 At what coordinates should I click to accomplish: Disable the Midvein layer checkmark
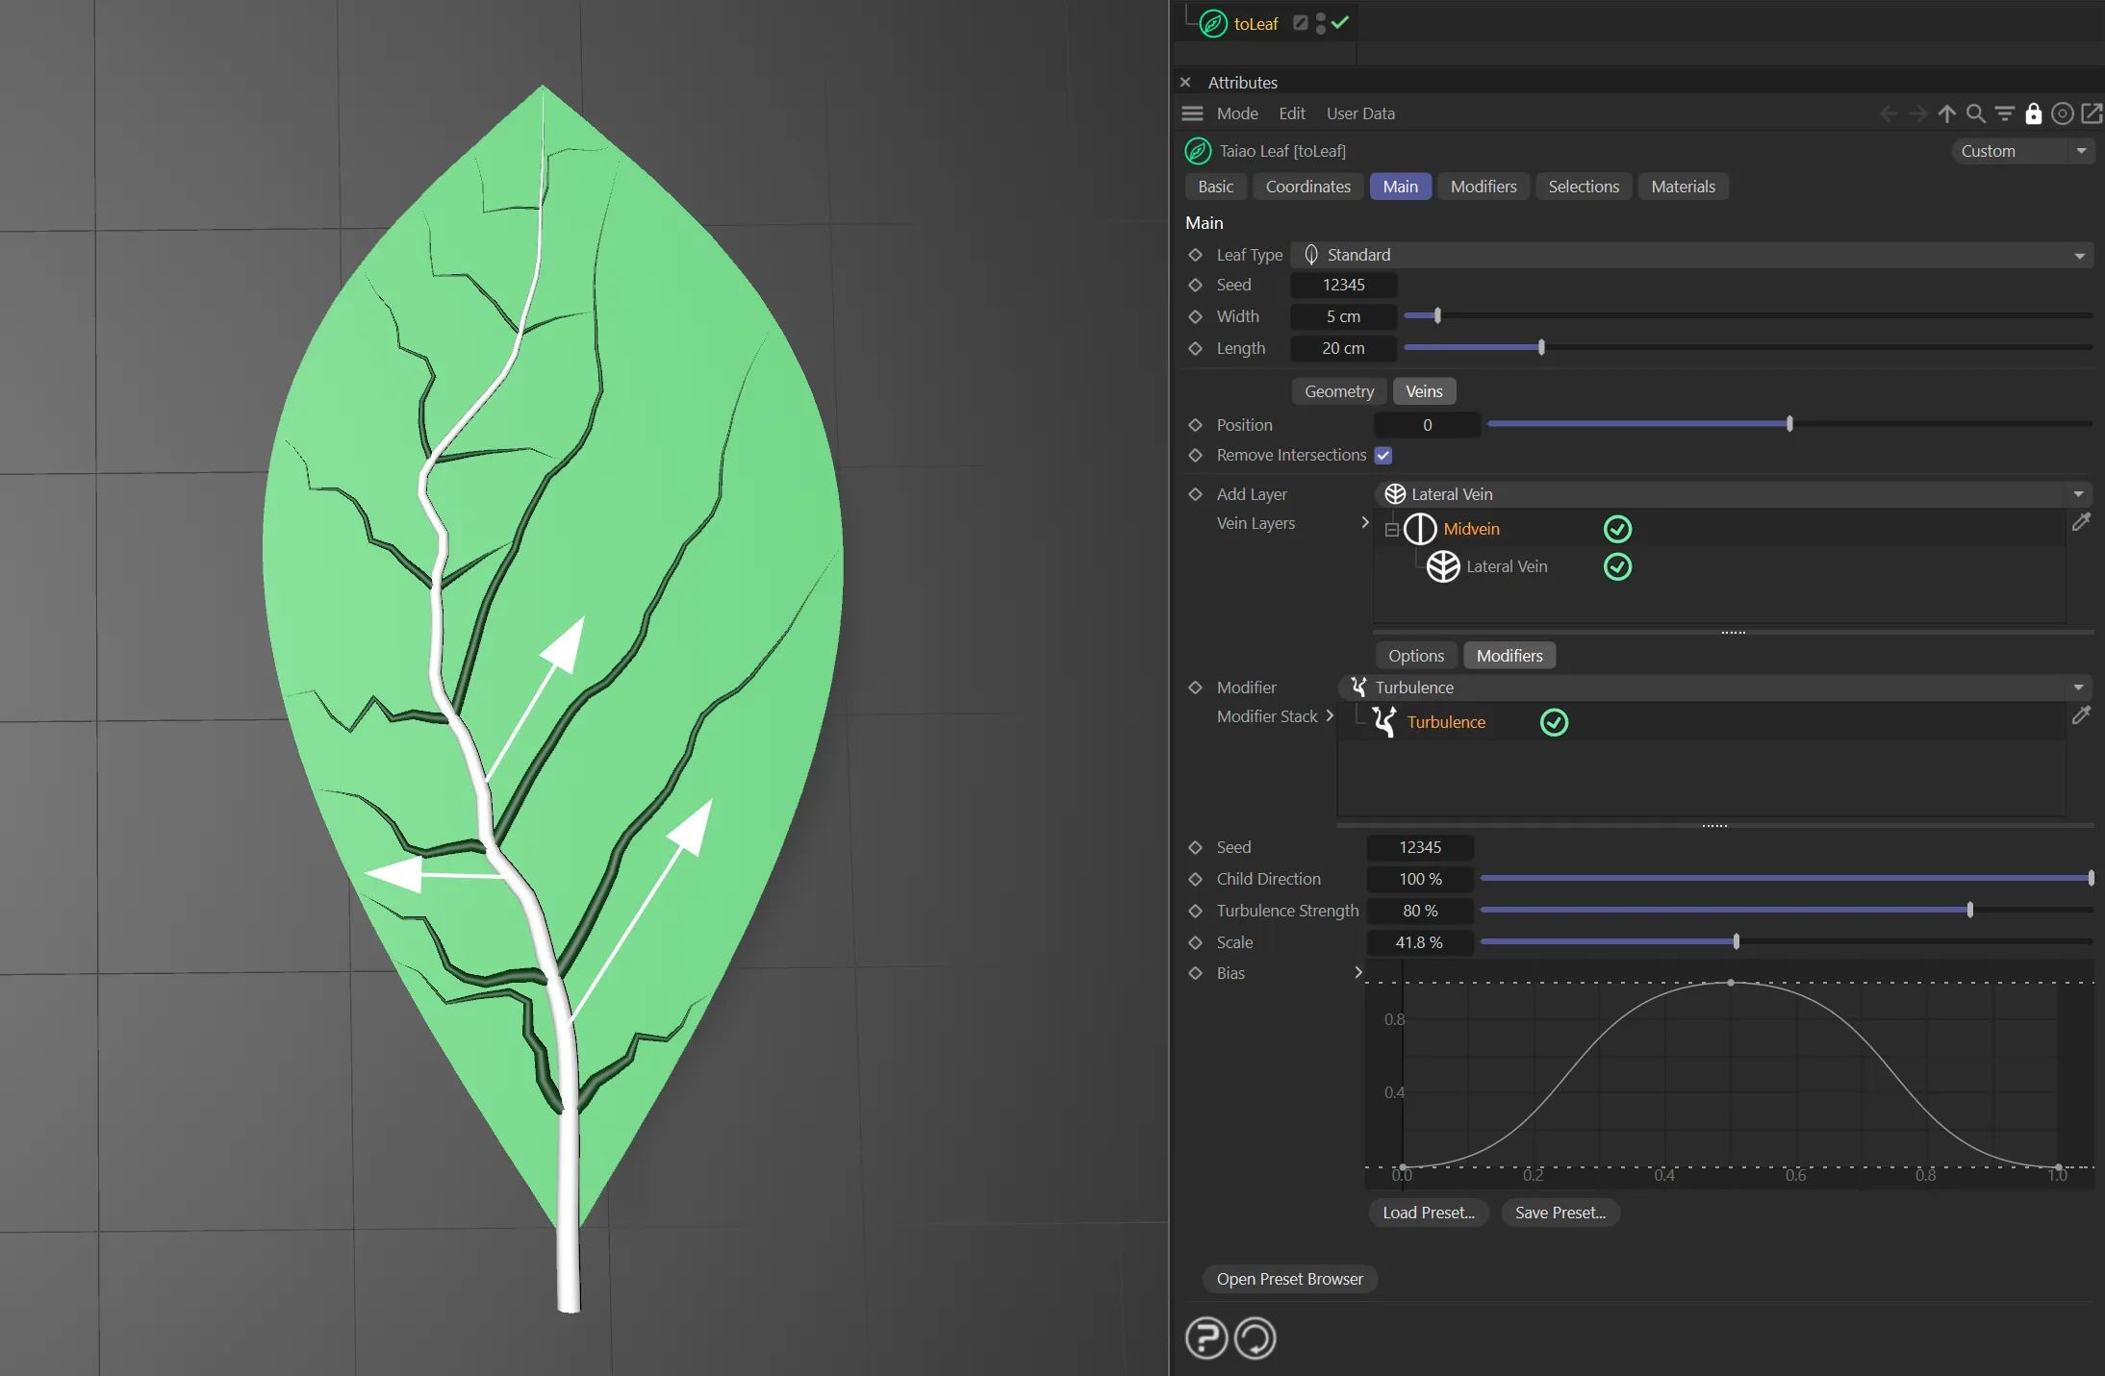tap(1617, 529)
